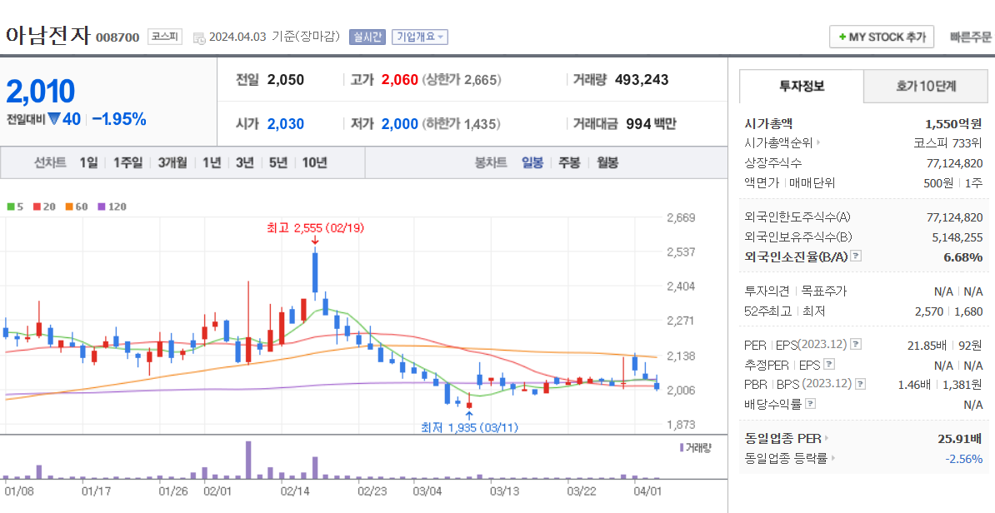Click the 거래량 value 493,243
Screen dimensions: 995x513
[642, 80]
